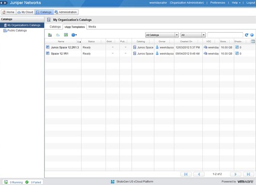Click the StratoGen platform icon

(112, 182)
